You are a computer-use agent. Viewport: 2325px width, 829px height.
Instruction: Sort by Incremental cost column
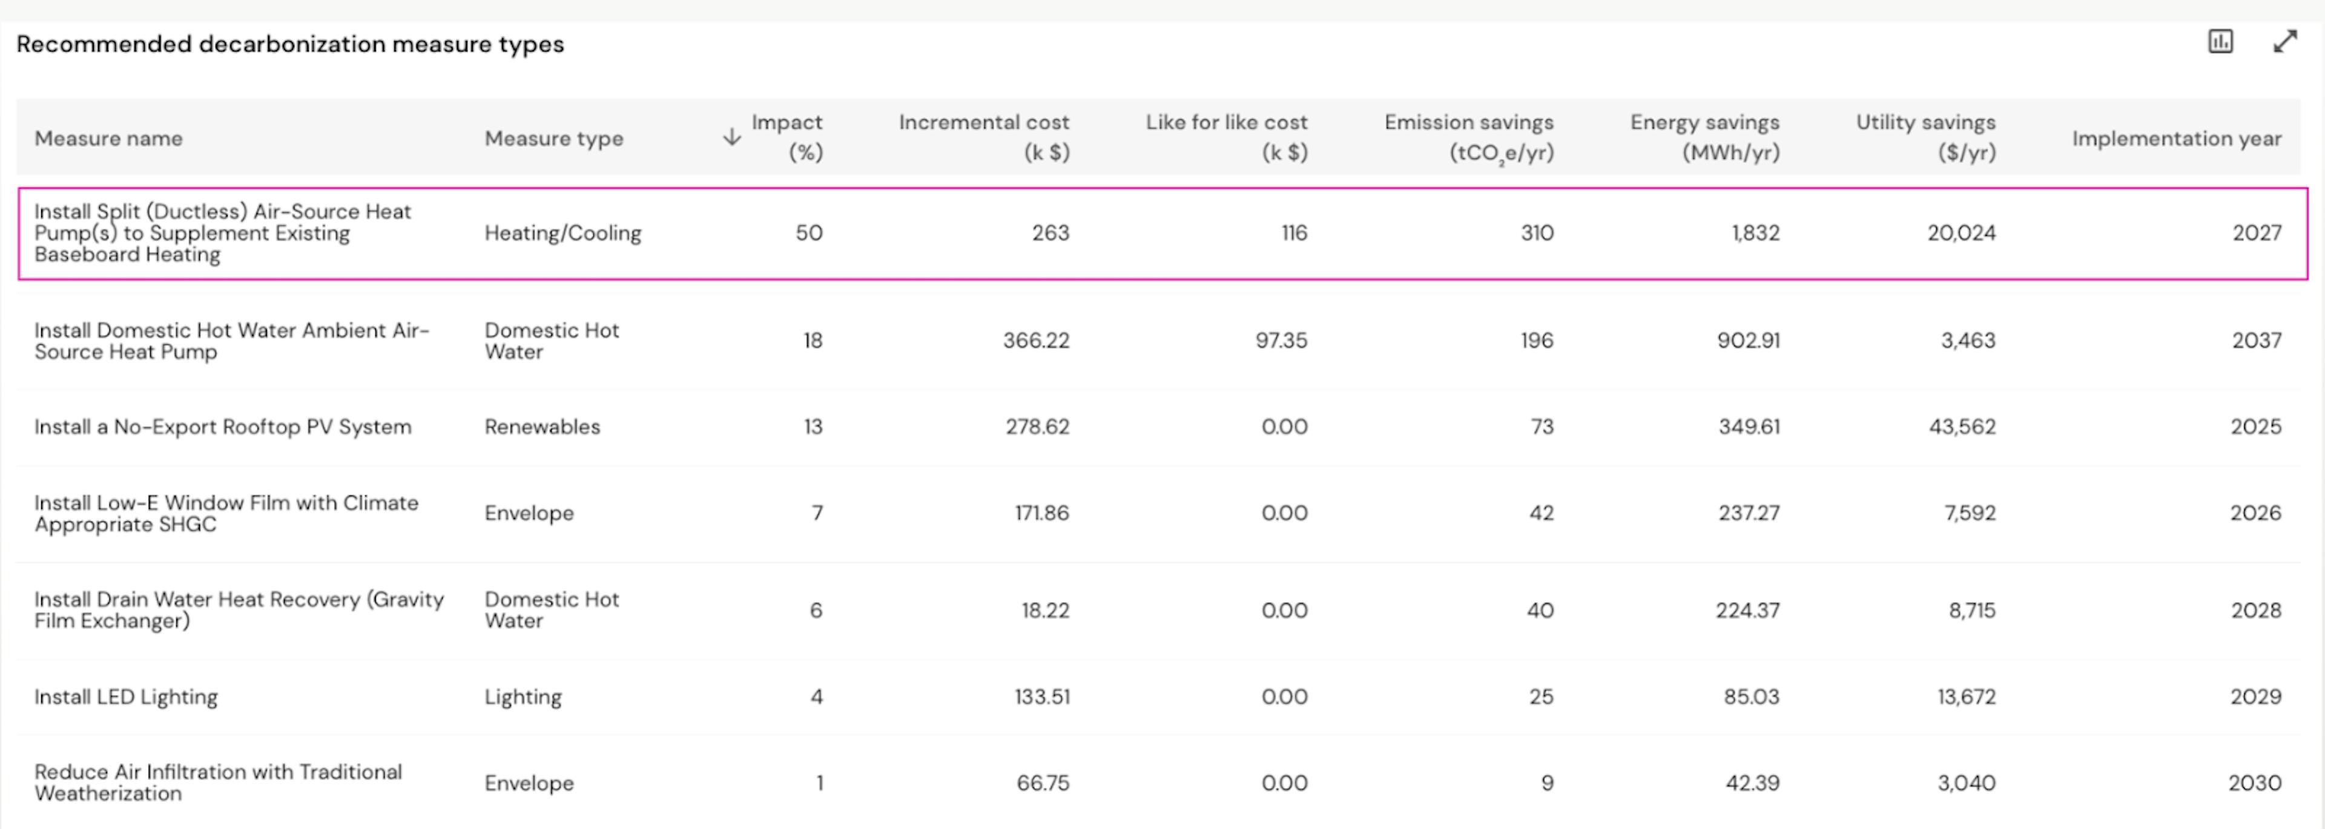coord(983,136)
